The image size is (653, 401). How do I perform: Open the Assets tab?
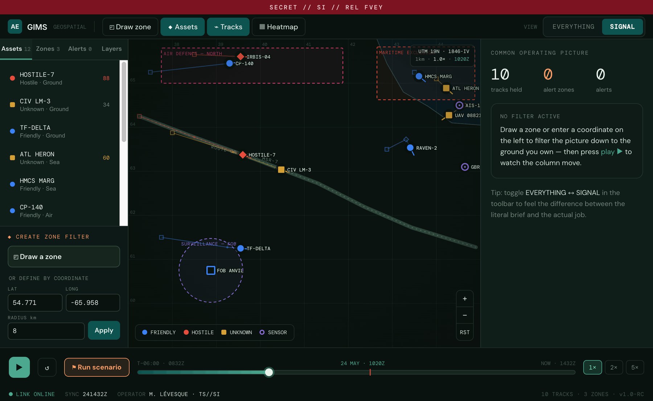(16, 49)
